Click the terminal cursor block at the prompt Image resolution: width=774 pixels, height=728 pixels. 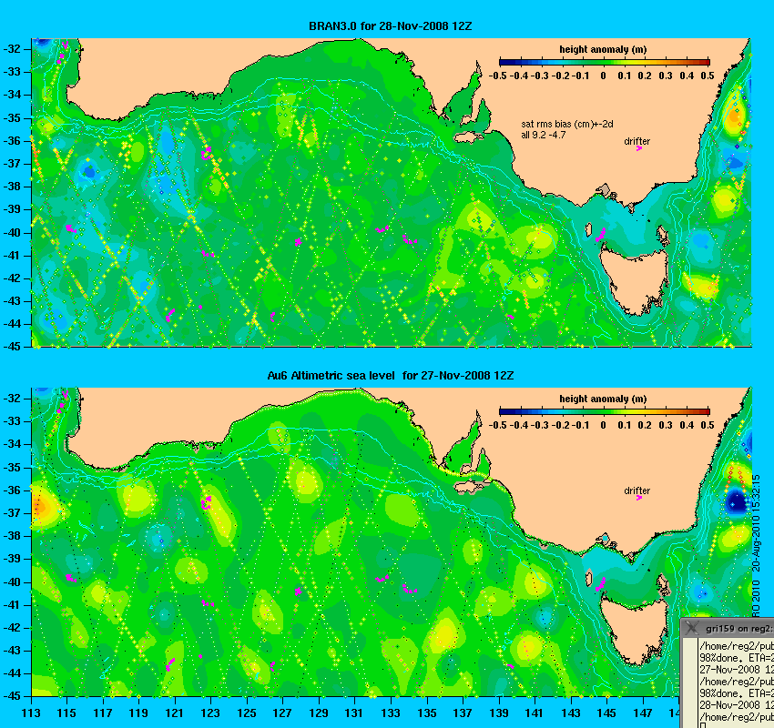pyautogui.click(x=703, y=725)
